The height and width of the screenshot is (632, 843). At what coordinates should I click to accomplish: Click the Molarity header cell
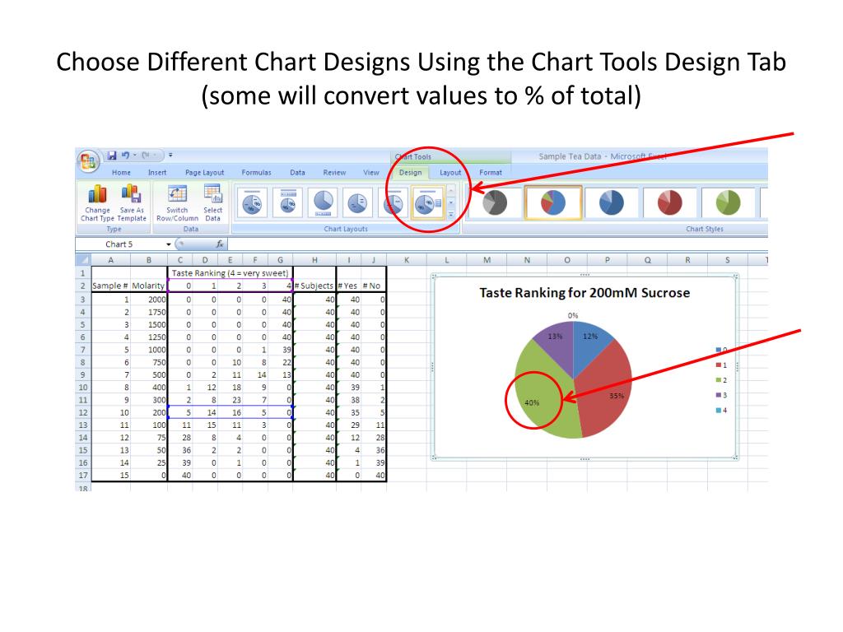(x=148, y=286)
